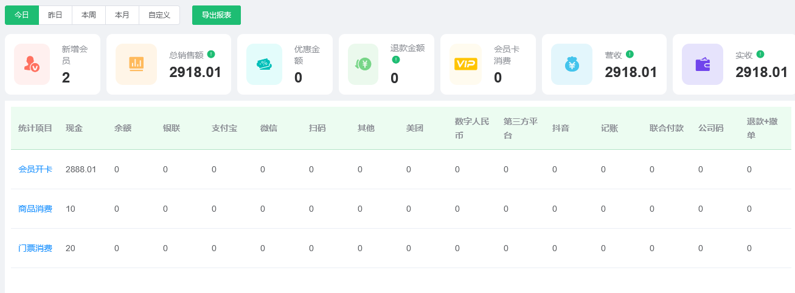The image size is (795, 293).
Task: Click the discount coupon icon
Action: tap(264, 64)
